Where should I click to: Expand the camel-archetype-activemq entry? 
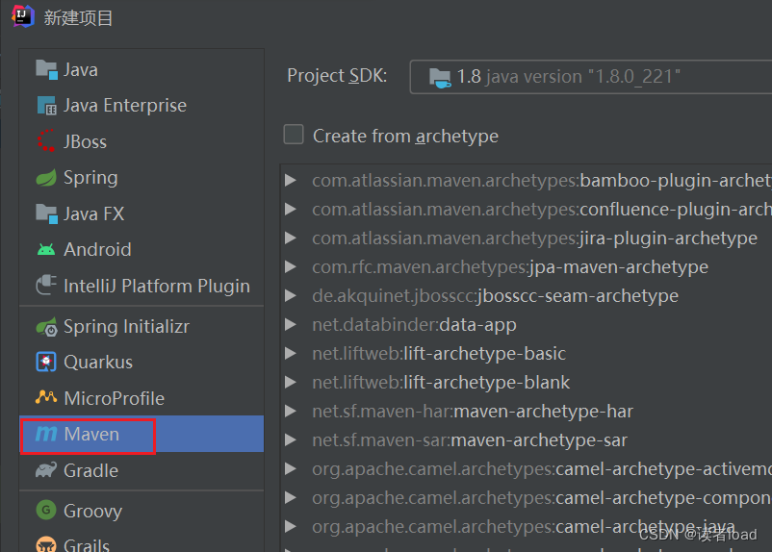[291, 469]
